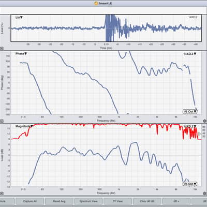
Task: Open settings gear beside the phase plot
Action: pos(205,121)
